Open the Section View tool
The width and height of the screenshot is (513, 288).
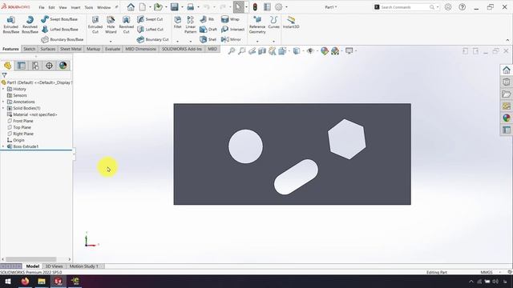[x=262, y=51]
